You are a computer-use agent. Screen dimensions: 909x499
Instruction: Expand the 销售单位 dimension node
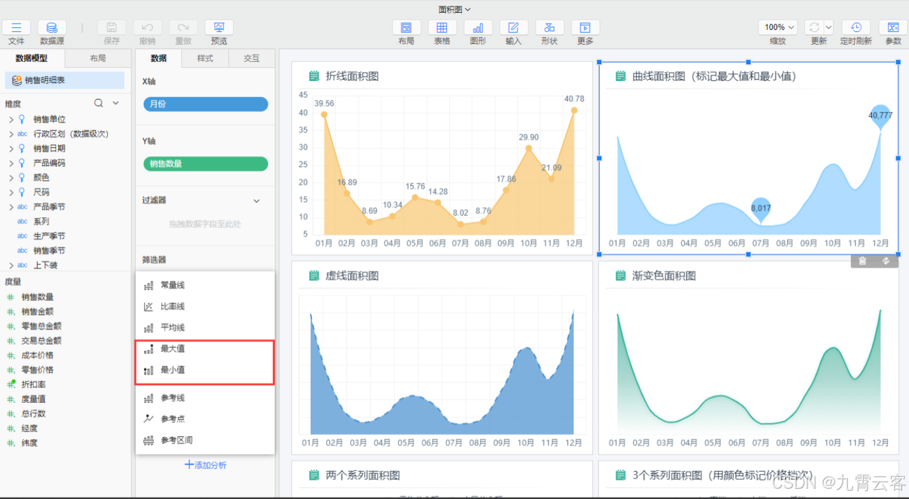[11, 119]
